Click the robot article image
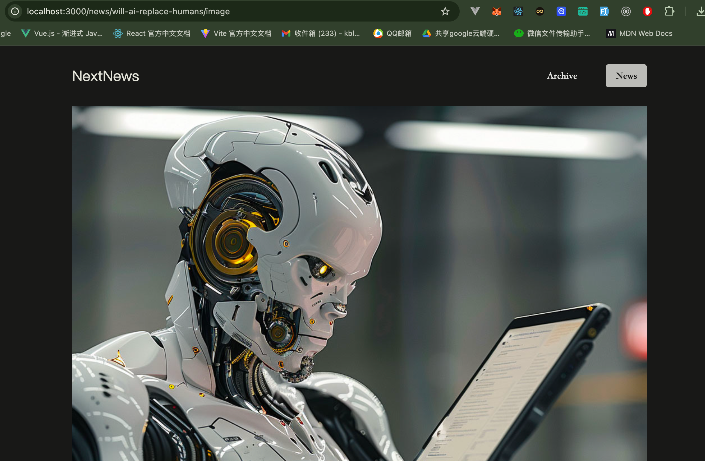Viewport: 705px width, 461px height. (359, 283)
